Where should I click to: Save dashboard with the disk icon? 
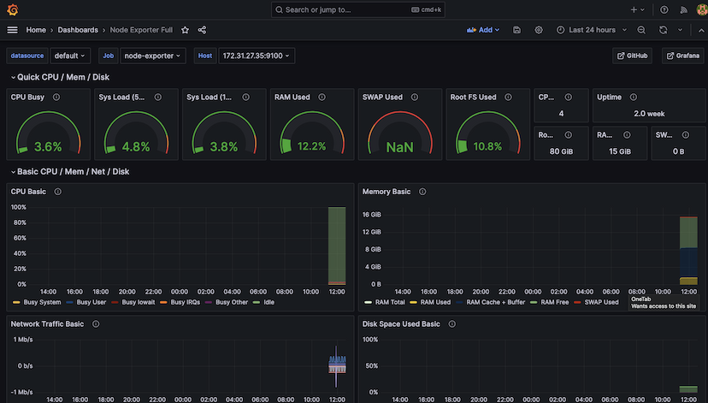pyautogui.click(x=516, y=30)
